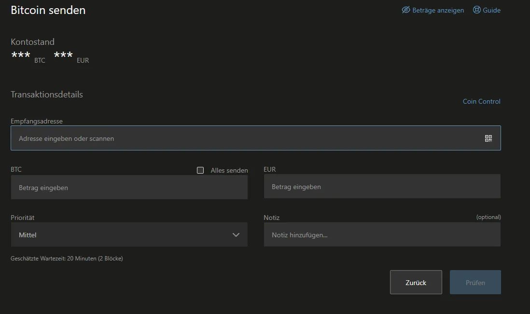Click the BTC Betrag eingeben field

point(129,187)
